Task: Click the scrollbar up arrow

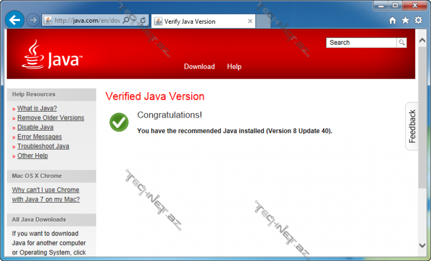Action: coord(422,40)
